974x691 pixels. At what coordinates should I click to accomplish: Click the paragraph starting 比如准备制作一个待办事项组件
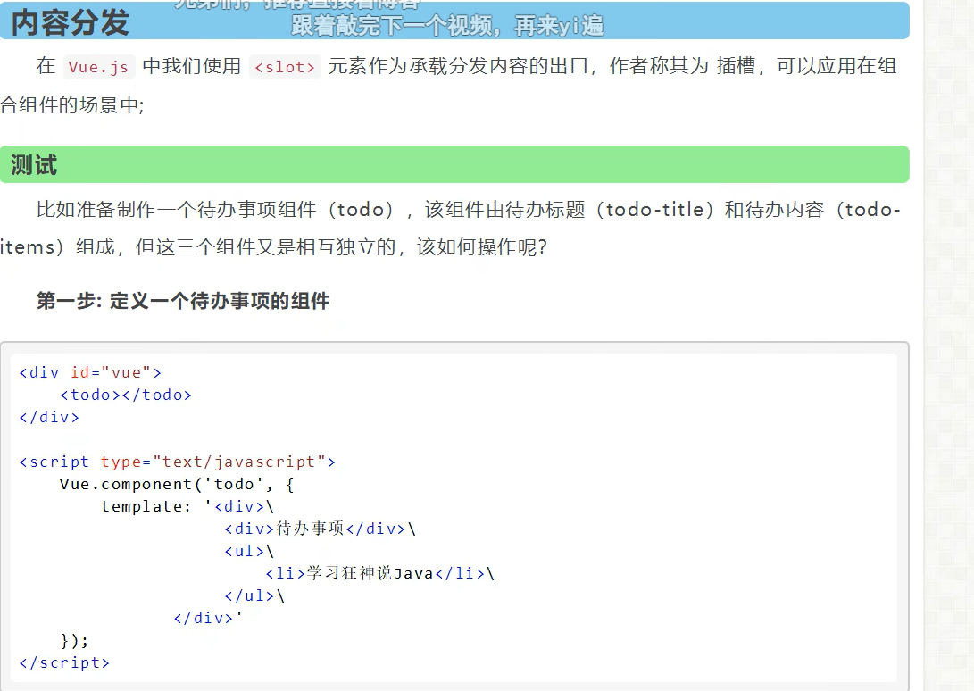click(450, 228)
